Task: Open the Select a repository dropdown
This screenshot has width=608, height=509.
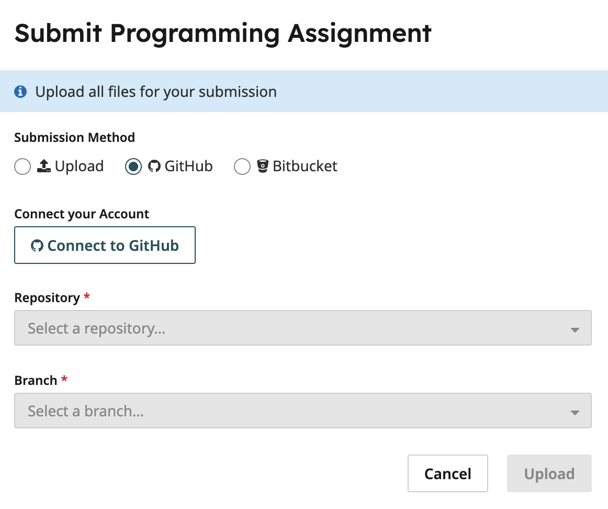Action: point(303,328)
